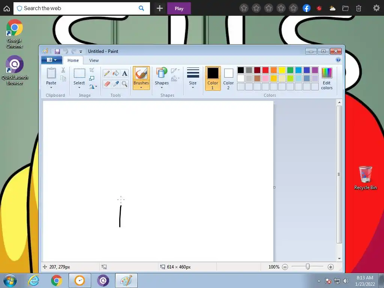
Task: Click the home icon in top bar
Action: click(x=7, y=8)
